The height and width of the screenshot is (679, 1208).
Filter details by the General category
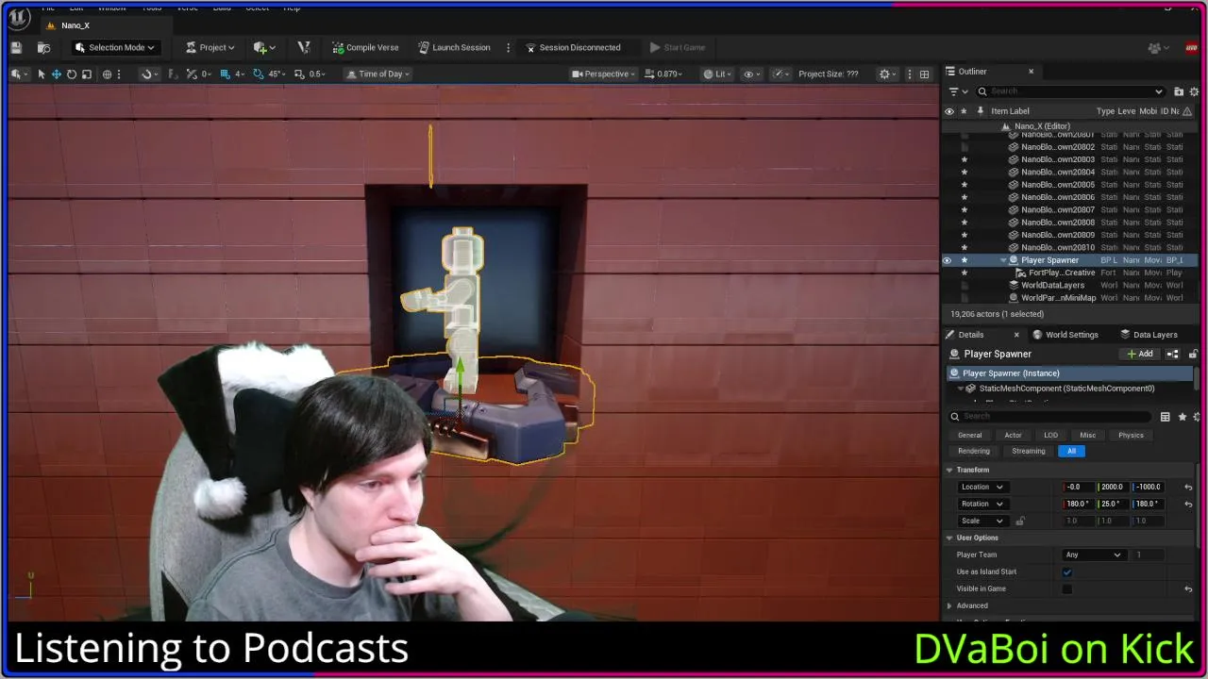[970, 436]
